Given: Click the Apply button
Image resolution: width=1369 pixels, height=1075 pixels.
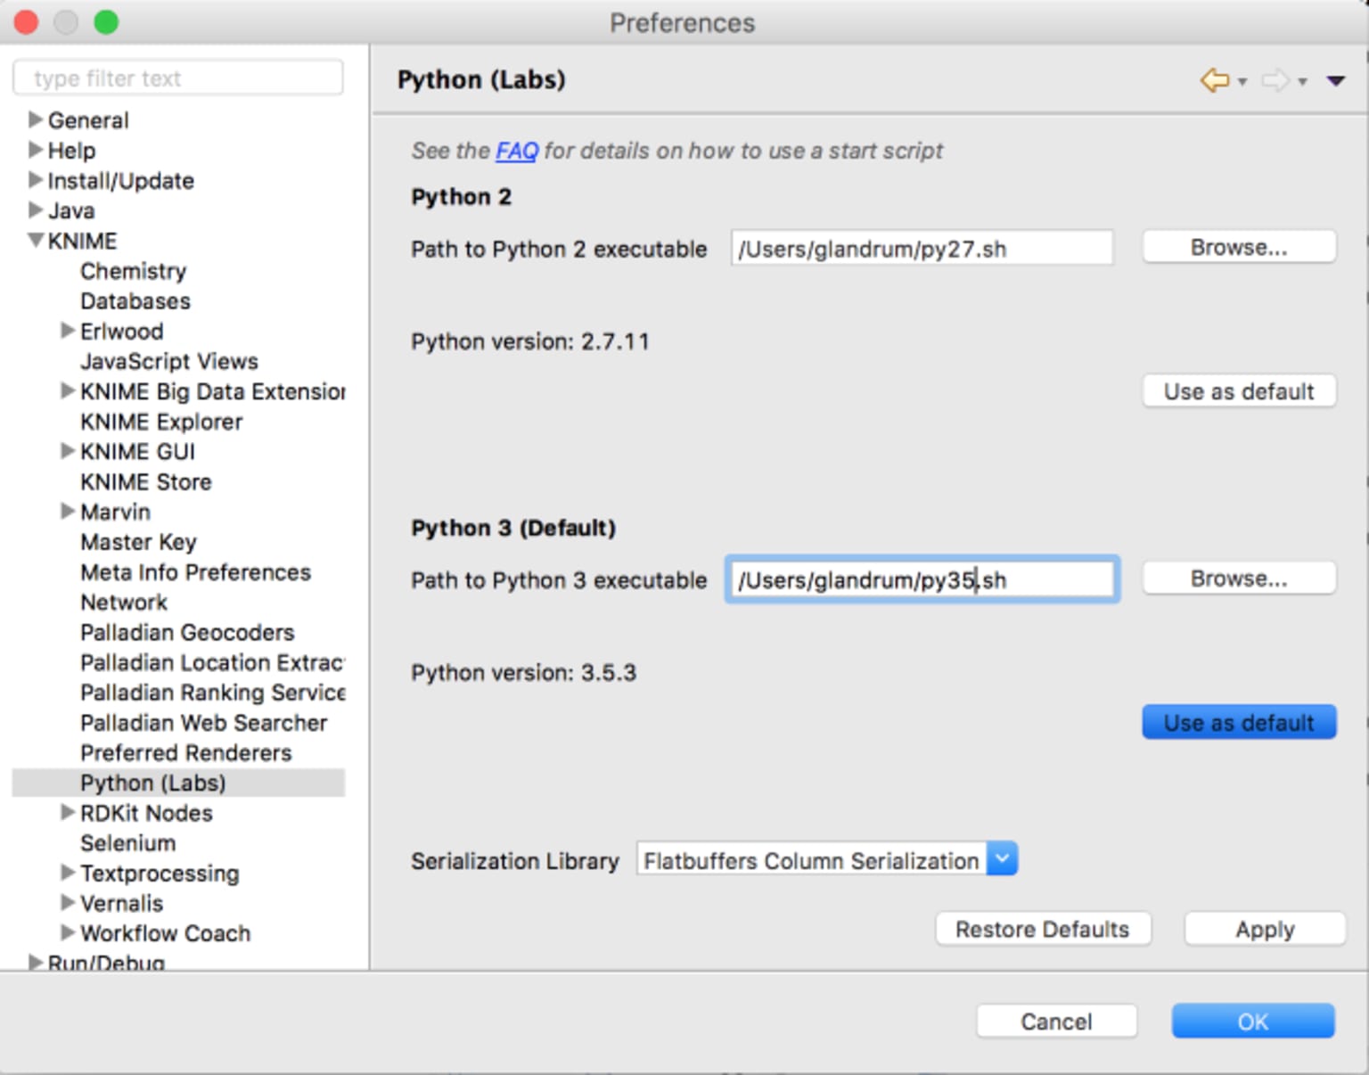Looking at the screenshot, I should click(x=1265, y=929).
